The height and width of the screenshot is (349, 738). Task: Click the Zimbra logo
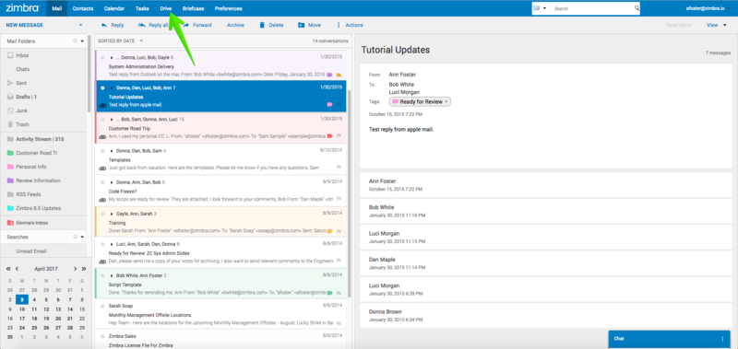click(22, 8)
